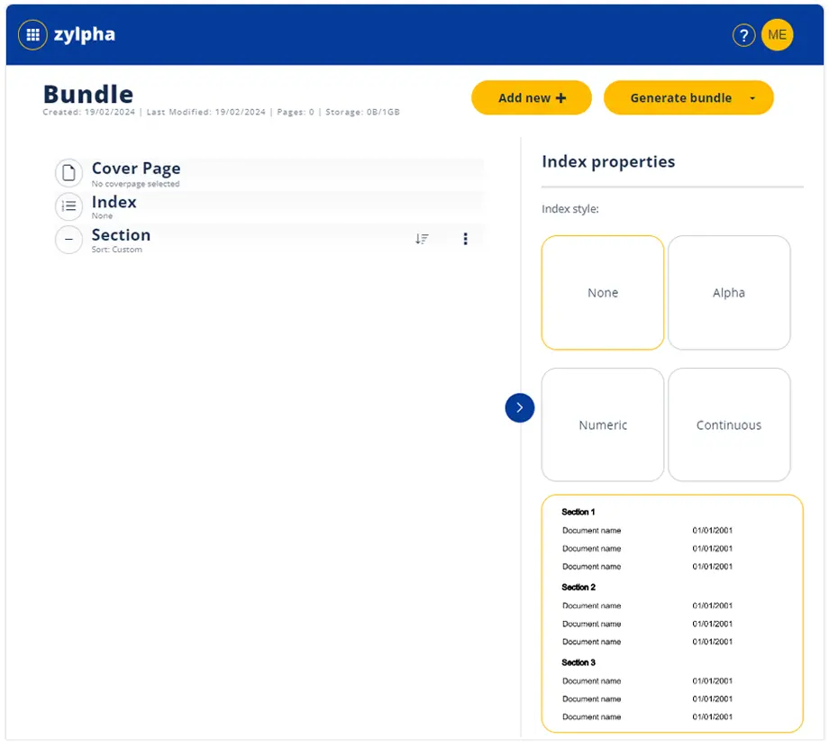Expand the side panel with the blue chevron
The image size is (829, 748).
point(519,407)
